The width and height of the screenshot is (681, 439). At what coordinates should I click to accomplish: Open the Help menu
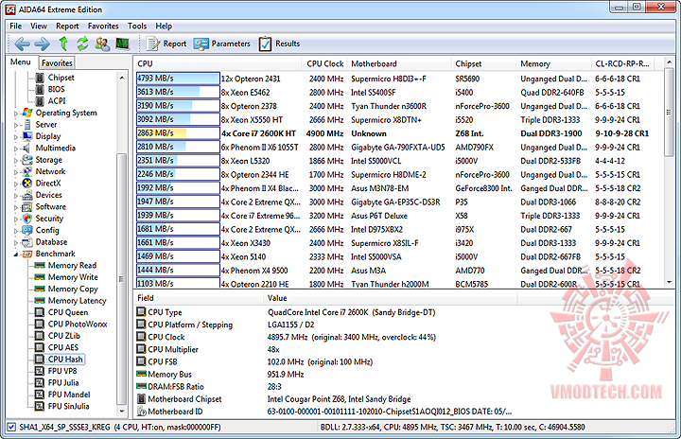[x=164, y=26]
